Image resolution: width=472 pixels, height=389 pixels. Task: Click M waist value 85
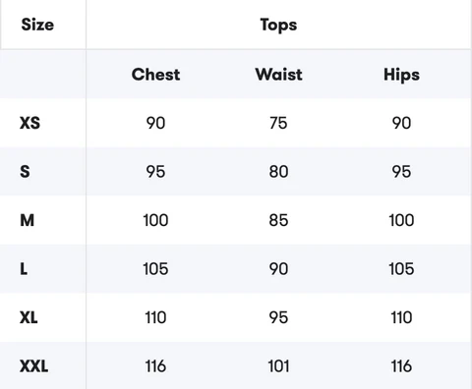tap(278, 220)
